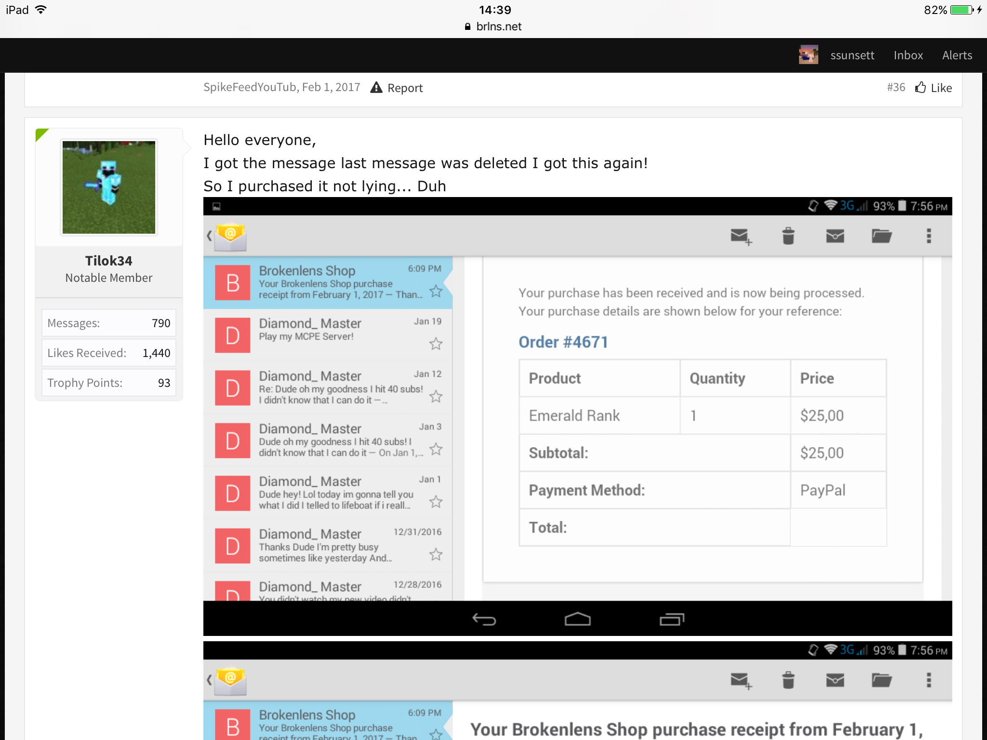Click the Android home button in the first screenshot
The height and width of the screenshot is (740, 987).
(x=577, y=619)
